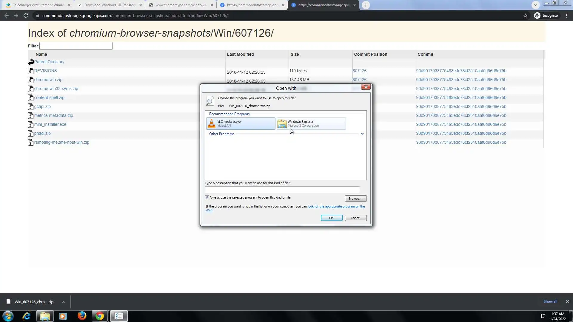Viewport: 573px width, 322px height.
Task: Open new tab with plus icon
Action: pyautogui.click(x=366, y=5)
